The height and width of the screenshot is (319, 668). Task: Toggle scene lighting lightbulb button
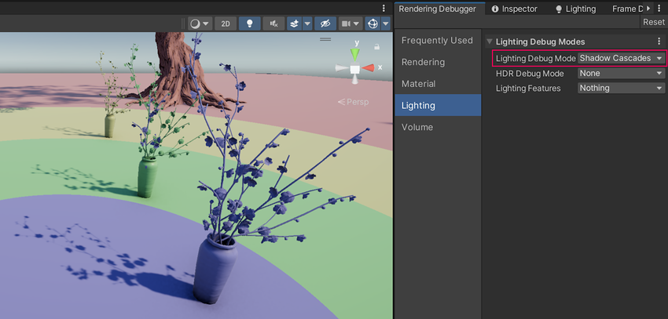(x=250, y=24)
